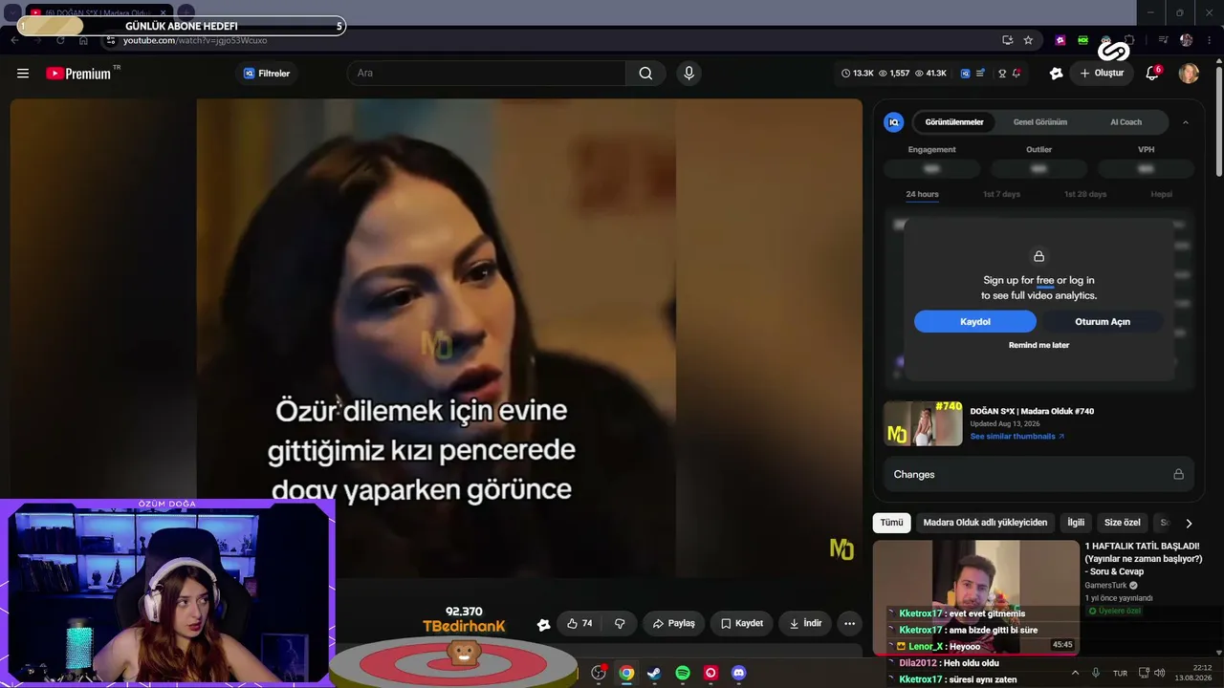
Task: Open the vidIQ list icon in stats bar
Action: [x=980, y=74]
